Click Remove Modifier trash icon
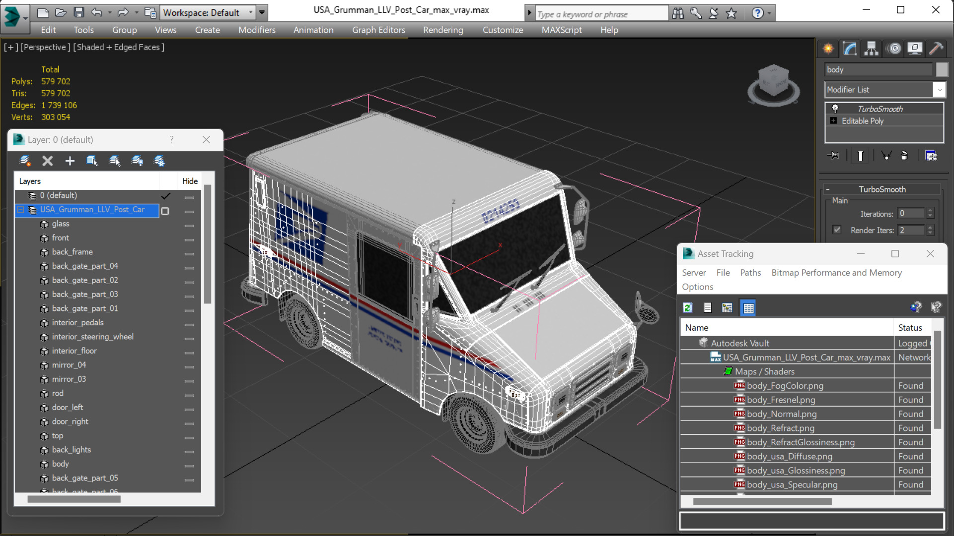 click(904, 156)
